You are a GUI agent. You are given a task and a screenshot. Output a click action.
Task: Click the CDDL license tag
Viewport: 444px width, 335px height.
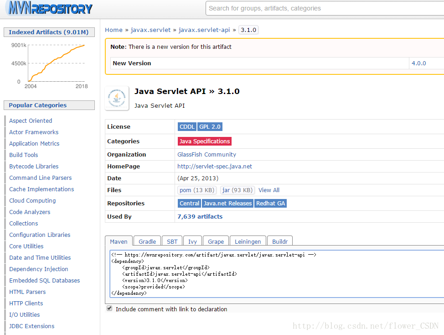coord(187,127)
